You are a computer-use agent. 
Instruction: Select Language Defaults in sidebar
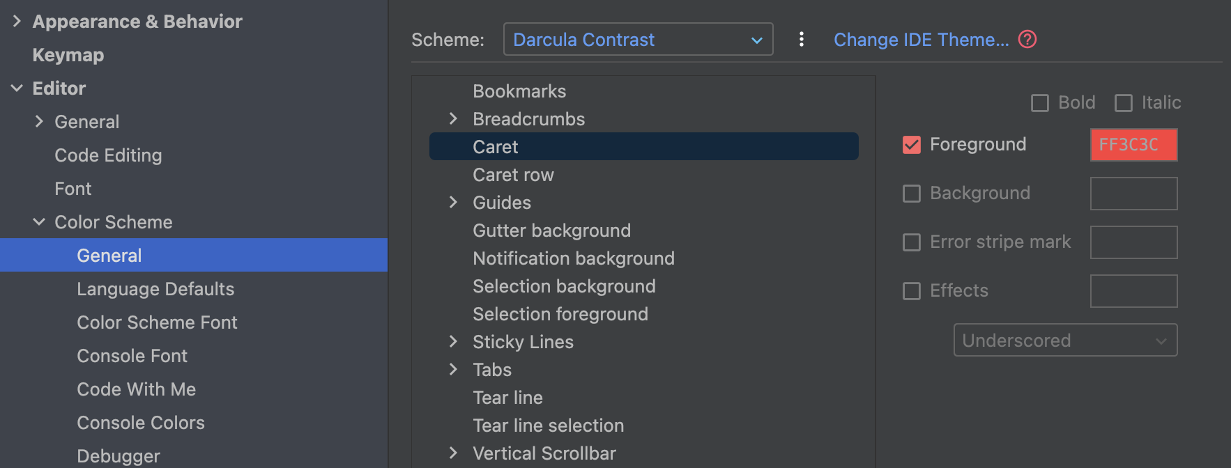(x=155, y=289)
